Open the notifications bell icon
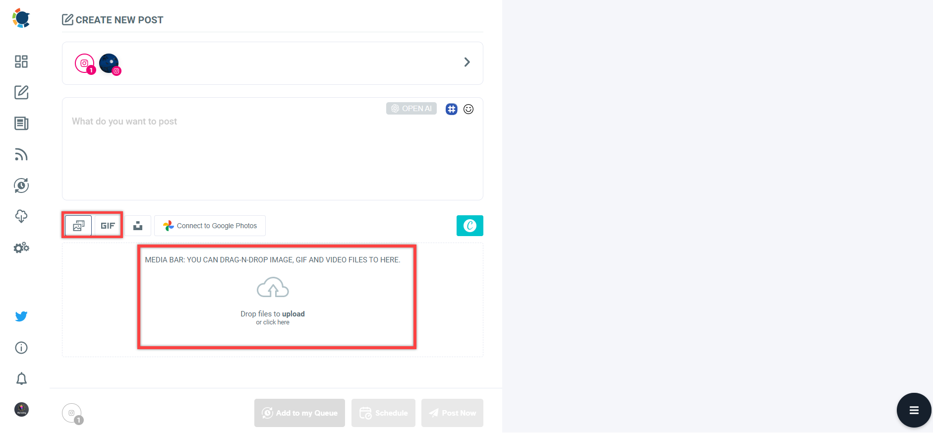The image size is (933, 433). pyautogui.click(x=21, y=379)
